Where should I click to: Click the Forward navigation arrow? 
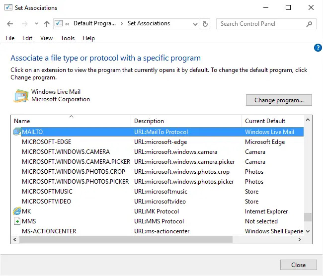coord(24,24)
